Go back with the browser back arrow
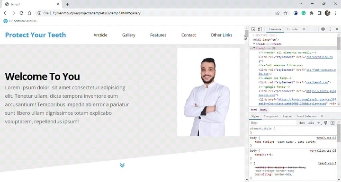The image size is (341, 182). point(5,13)
